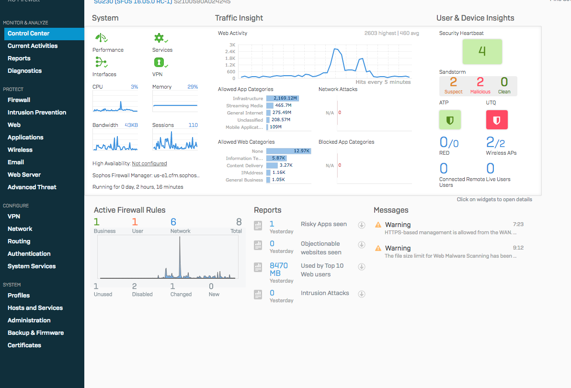The width and height of the screenshot is (571, 388).
Task: Click the RED devices count 0/0
Action: (449, 142)
